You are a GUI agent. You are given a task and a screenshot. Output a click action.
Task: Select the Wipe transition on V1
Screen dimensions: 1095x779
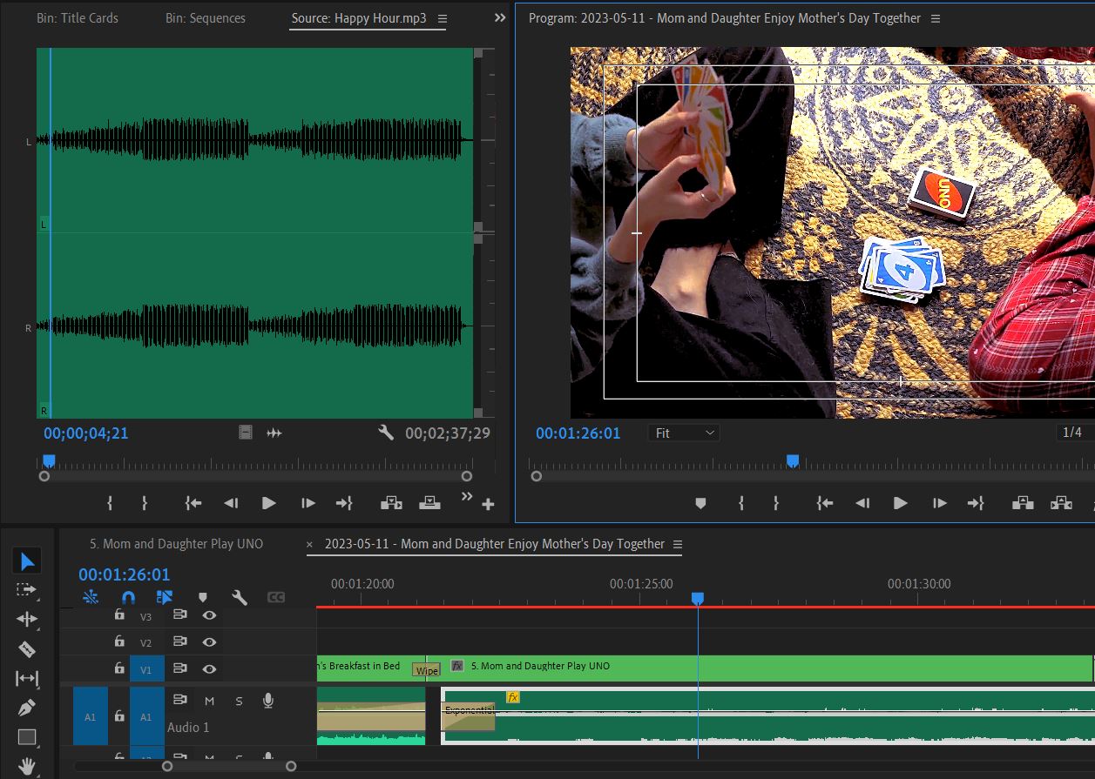427,670
